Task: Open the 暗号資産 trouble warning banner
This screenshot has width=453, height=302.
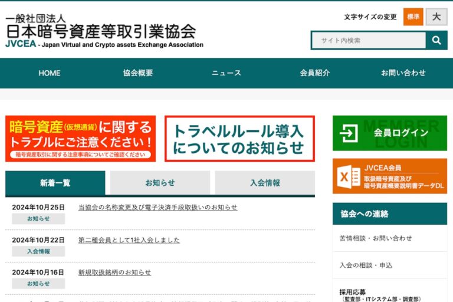Action: [81, 139]
